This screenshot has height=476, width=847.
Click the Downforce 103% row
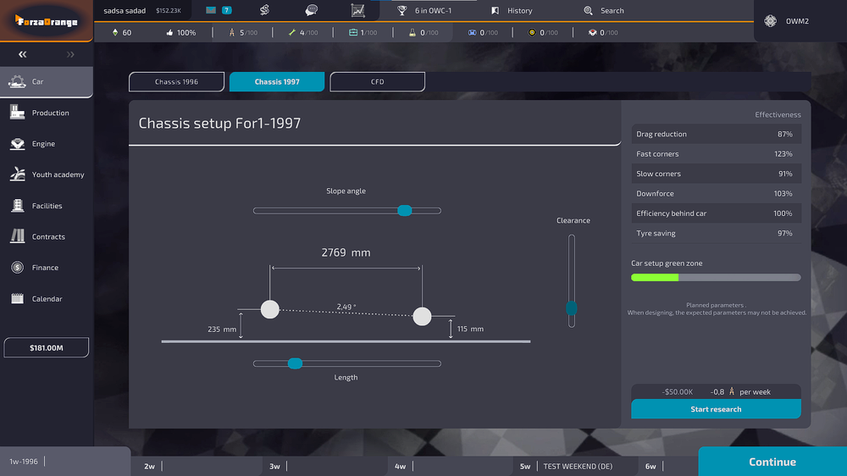[716, 193]
